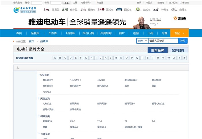Click the blue 搜索 search button
This screenshot has width=202, height=139.
(183, 41)
